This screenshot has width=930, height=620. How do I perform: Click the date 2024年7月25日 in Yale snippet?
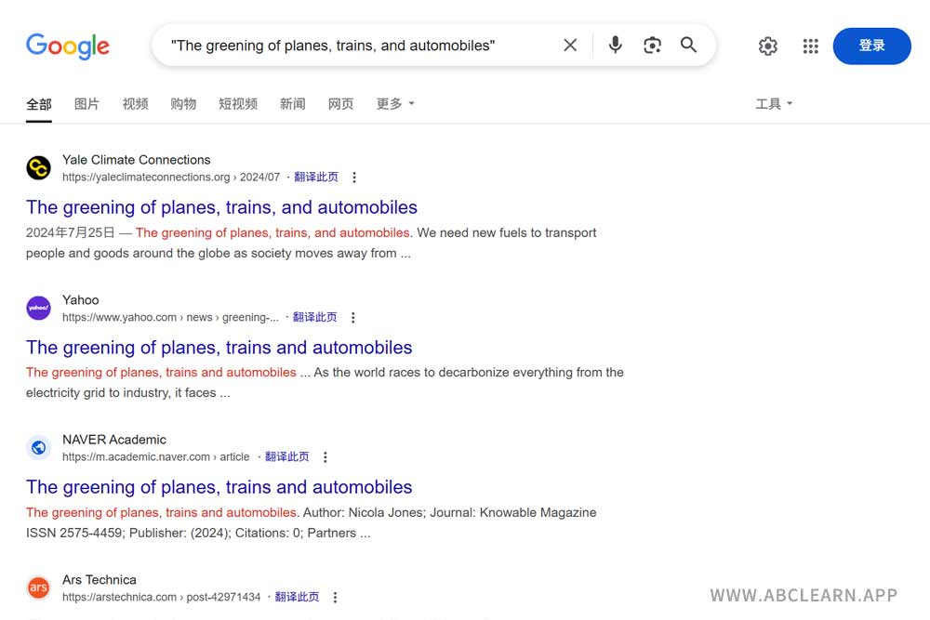(x=70, y=232)
